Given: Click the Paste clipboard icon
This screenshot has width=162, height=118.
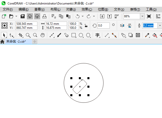Looking at the screenshot, I should point(68,16).
